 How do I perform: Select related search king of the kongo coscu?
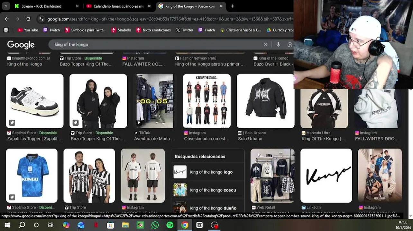click(207, 190)
